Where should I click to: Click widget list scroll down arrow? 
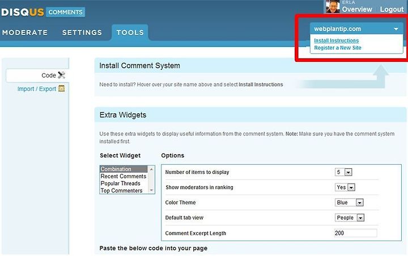click(151, 190)
